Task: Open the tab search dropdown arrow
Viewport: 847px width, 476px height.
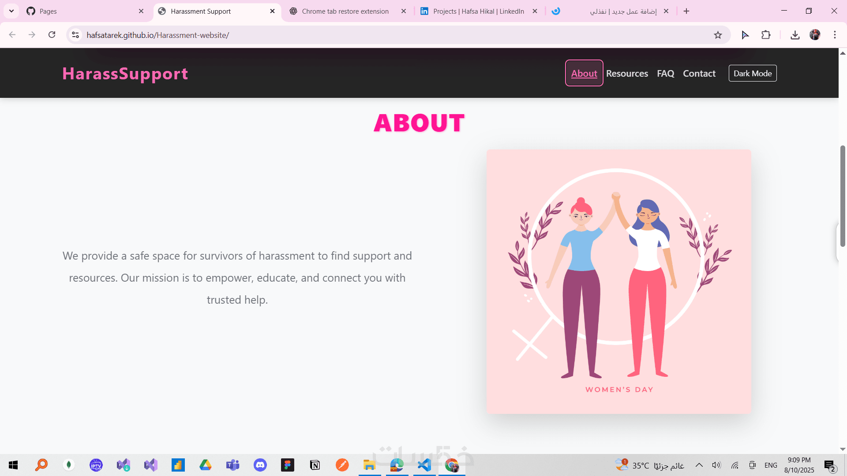Action: [x=11, y=11]
